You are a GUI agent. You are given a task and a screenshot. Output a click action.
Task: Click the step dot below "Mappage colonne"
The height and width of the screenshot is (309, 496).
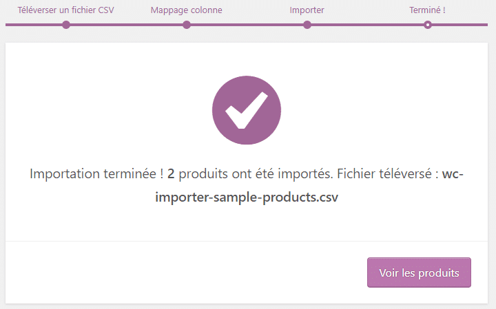click(187, 25)
